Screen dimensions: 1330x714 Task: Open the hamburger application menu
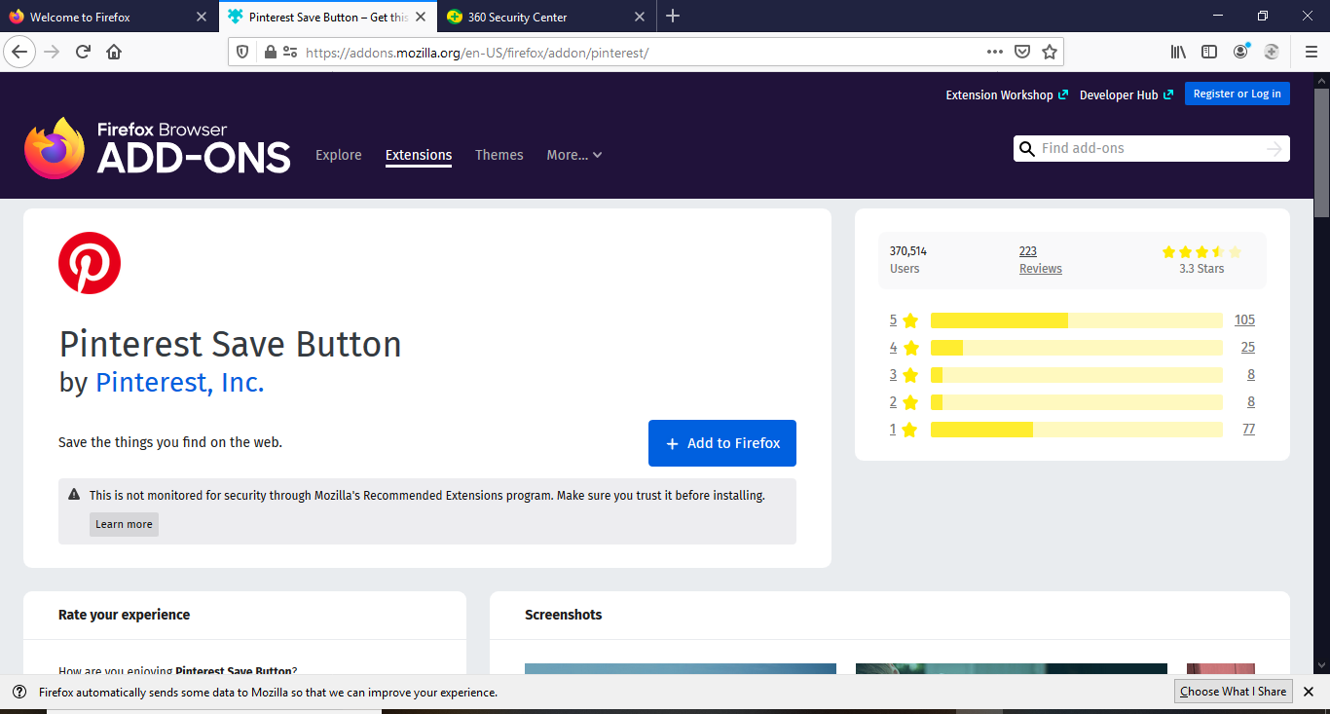(x=1311, y=53)
